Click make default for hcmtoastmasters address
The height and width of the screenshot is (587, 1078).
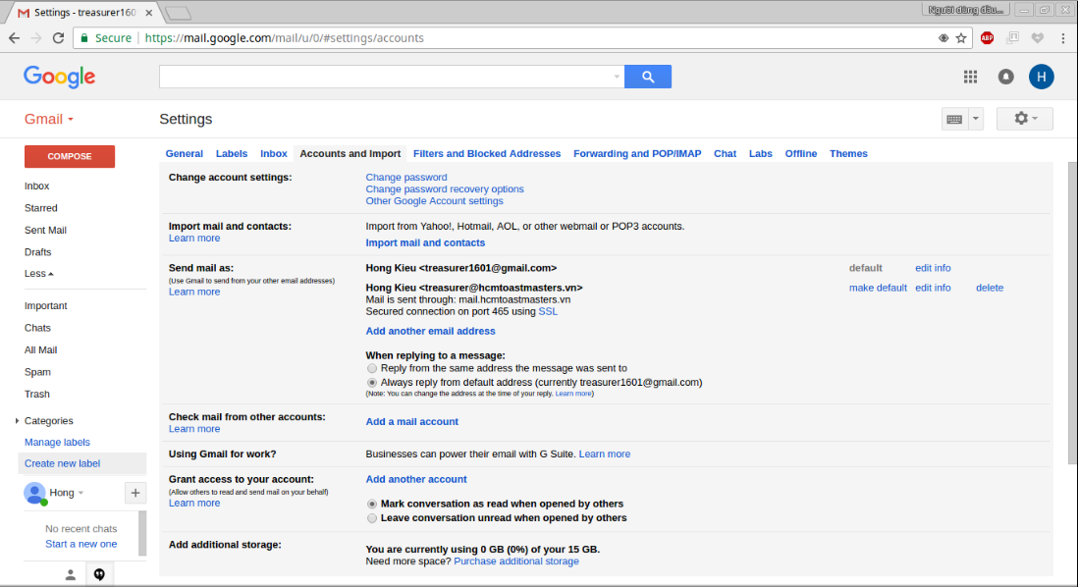coord(878,288)
